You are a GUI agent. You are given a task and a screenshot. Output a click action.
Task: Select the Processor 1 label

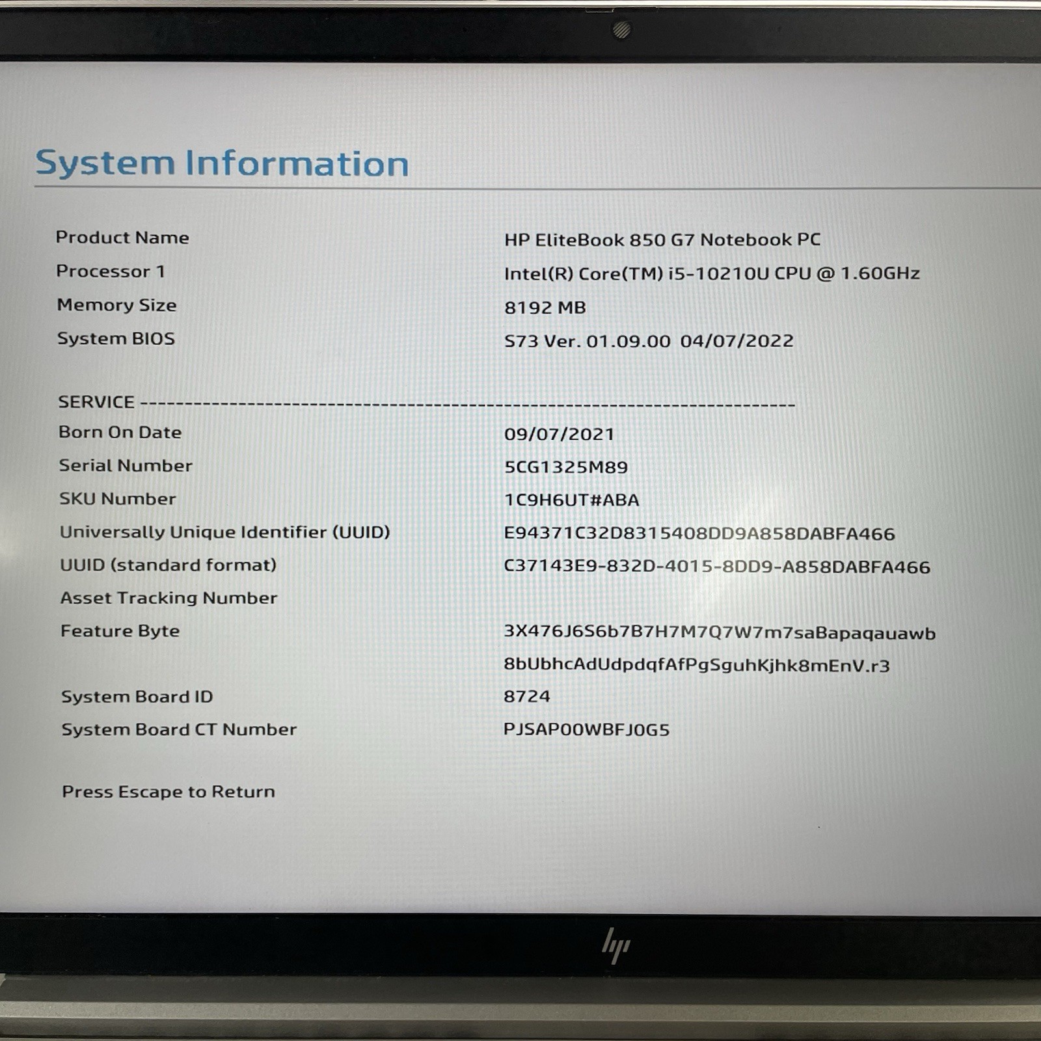coord(111,271)
